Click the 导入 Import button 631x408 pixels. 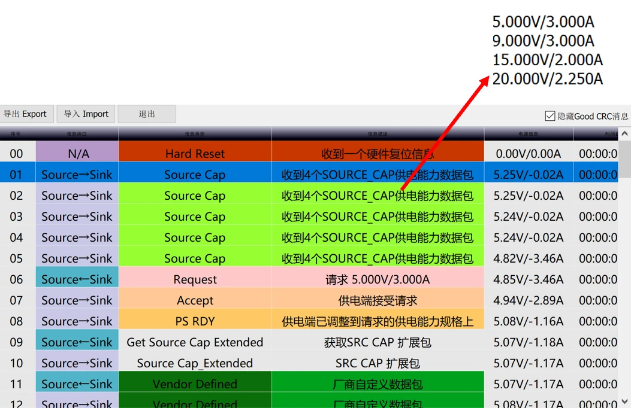click(x=86, y=114)
